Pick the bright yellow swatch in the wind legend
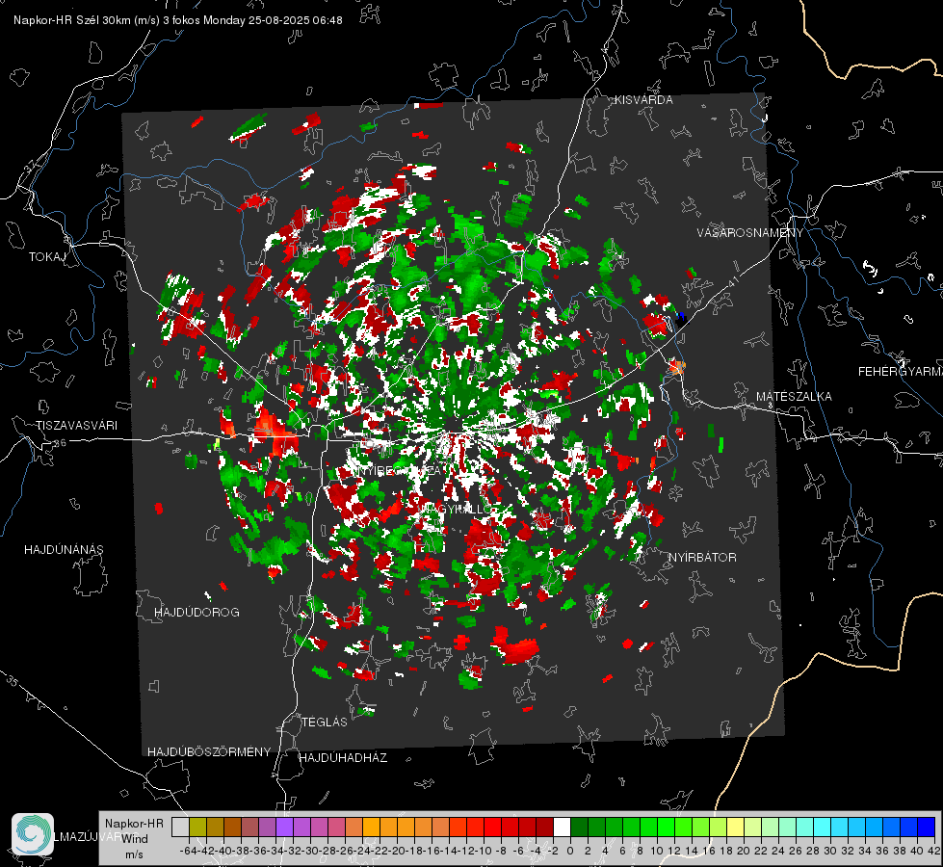This screenshot has width=943, height=867. pyautogui.click(x=735, y=828)
